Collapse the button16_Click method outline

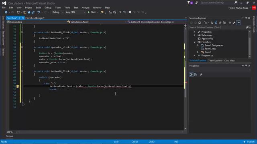pos(22,71)
